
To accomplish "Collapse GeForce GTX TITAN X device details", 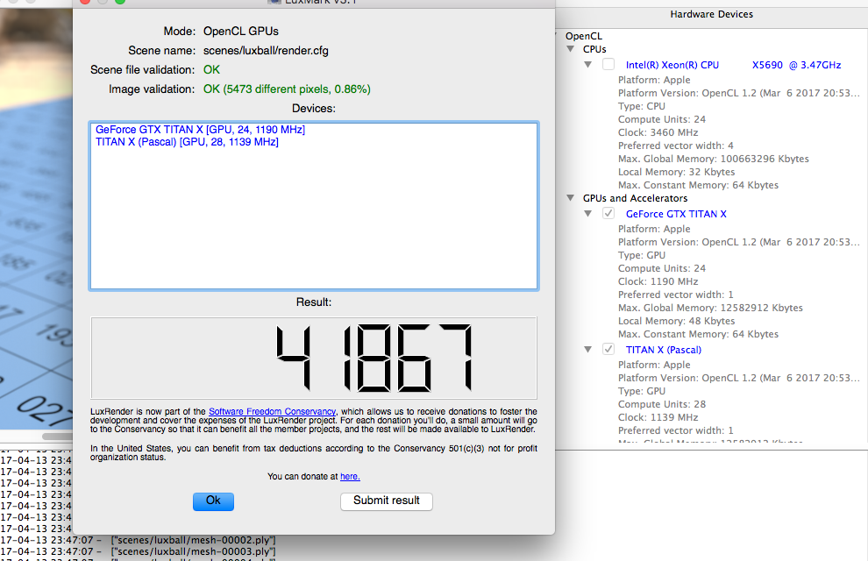I will coord(588,214).
